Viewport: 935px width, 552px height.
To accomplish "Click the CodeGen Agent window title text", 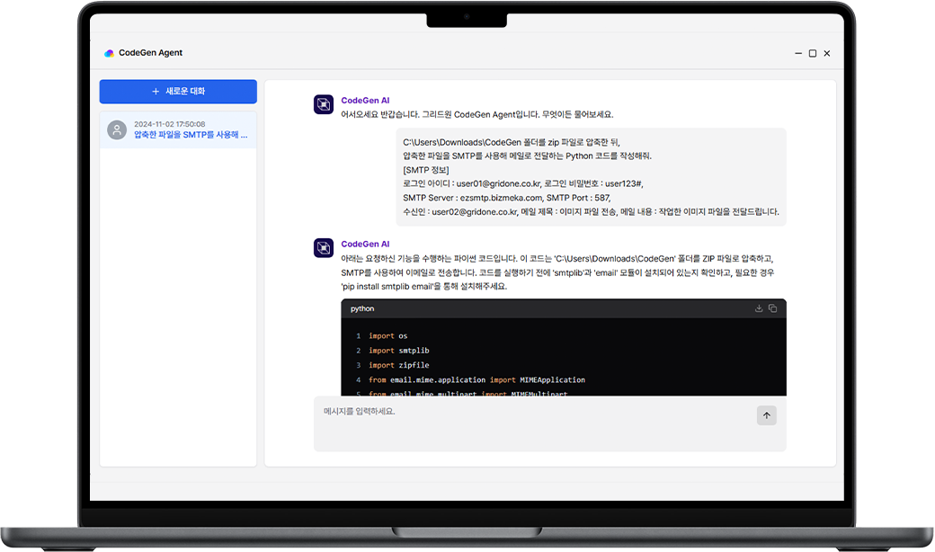I will [x=150, y=52].
